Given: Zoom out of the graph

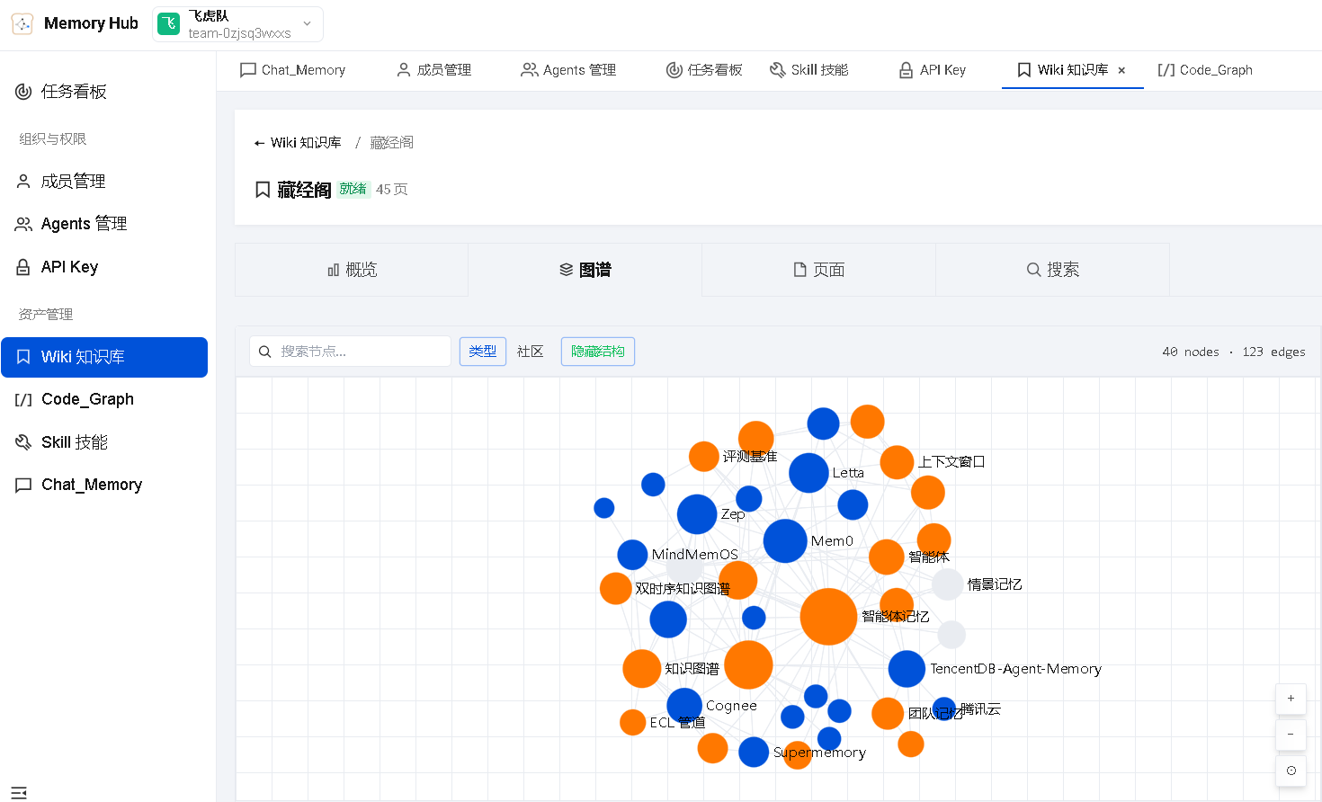Looking at the screenshot, I should pos(1291,735).
